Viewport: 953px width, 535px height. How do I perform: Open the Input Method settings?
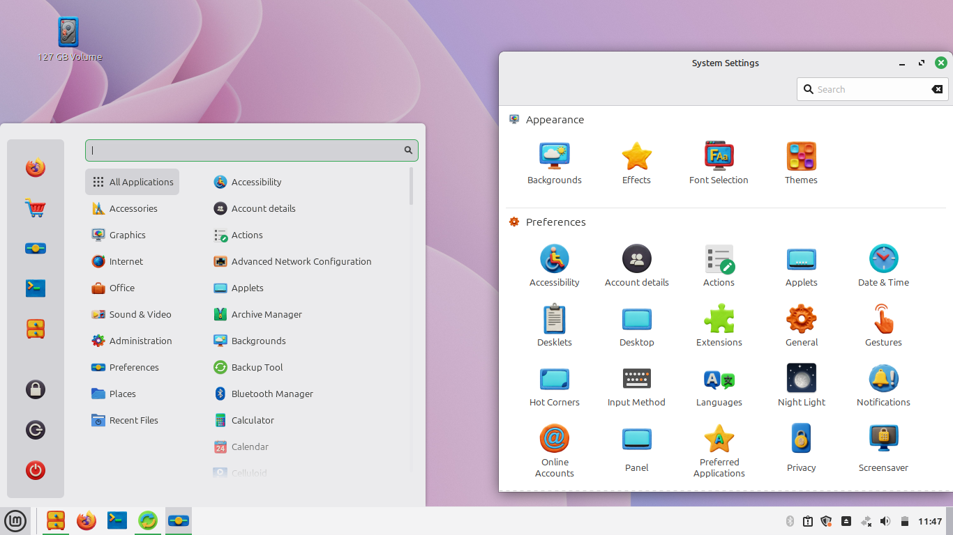[x=636, y=385]
